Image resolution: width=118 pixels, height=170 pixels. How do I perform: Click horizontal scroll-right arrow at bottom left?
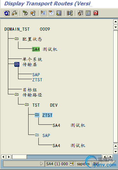(x=9, y=157)
